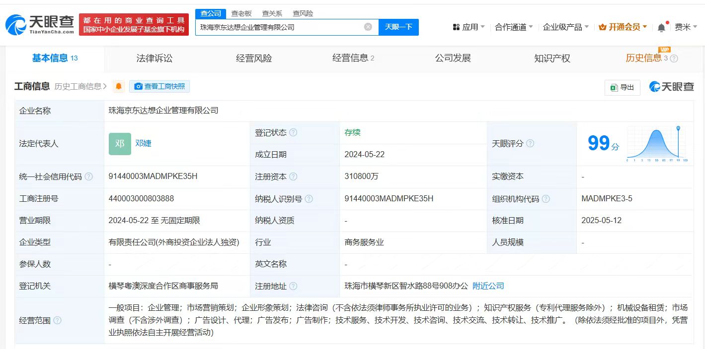The width and height of the screenshot is (705, 349).
Task: Clear the search box with the X icon
Action: click(x=368, y=27)
